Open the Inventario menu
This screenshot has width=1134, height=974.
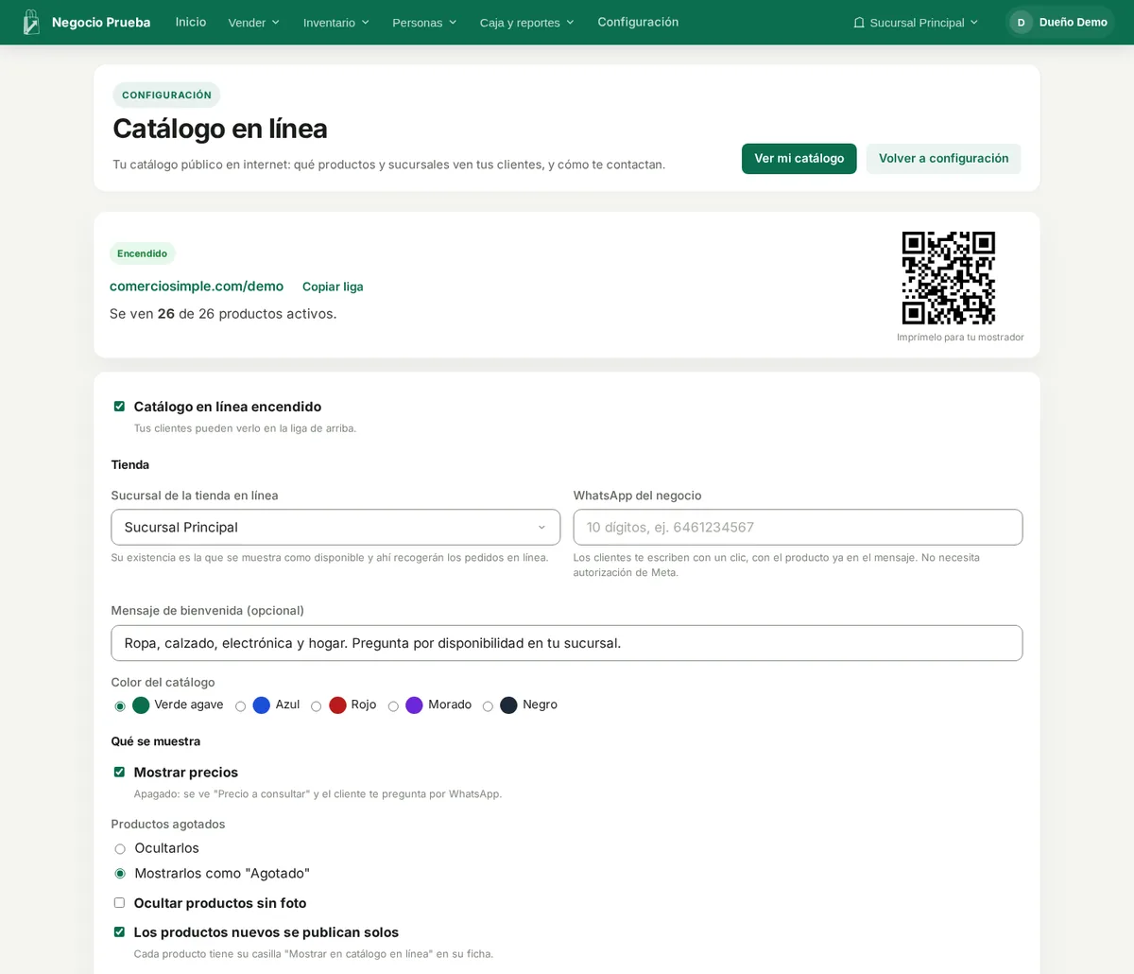pyautogui.click(x=336, y=23)
